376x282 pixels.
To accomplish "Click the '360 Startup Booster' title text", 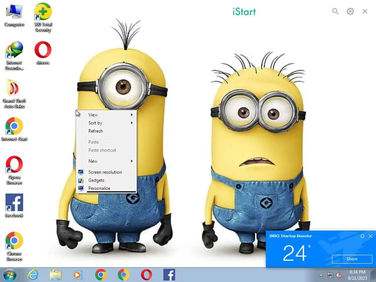I will point(291,236).
